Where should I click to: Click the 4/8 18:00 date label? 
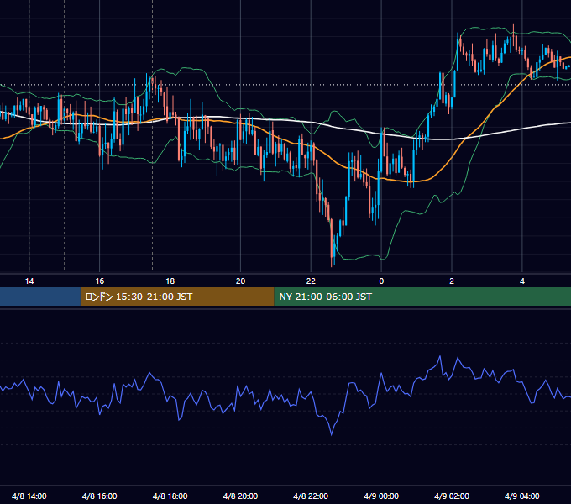(x=170, y=496)
